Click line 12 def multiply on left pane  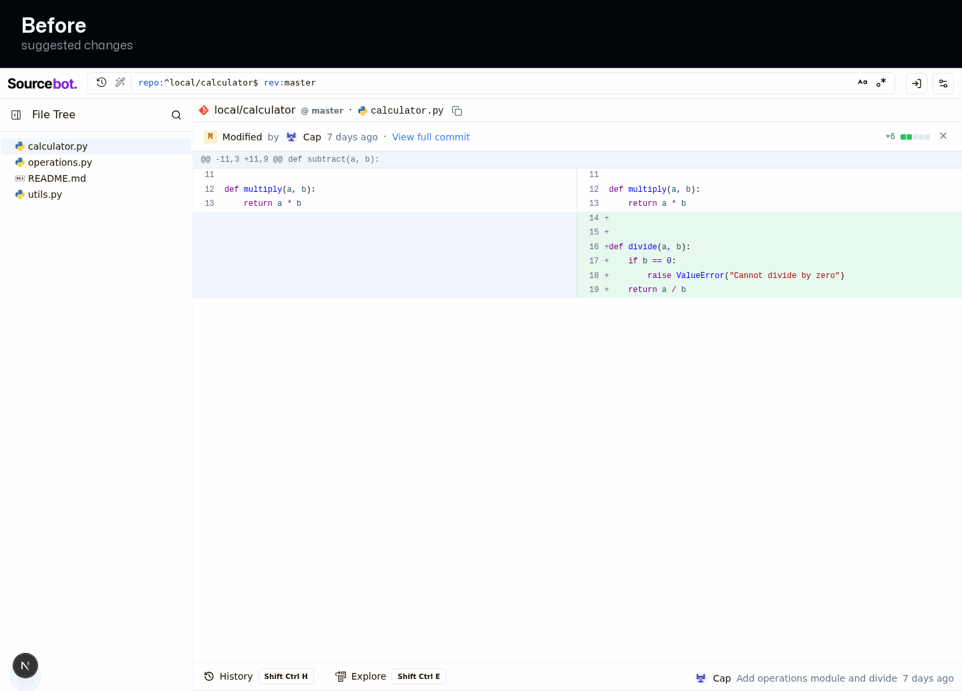pyautogui.click(x=385, y=190)
